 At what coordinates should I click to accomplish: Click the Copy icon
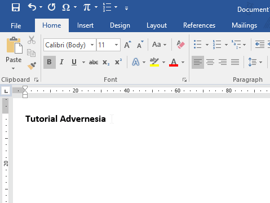pyautogui.click(x=31, y=53)
